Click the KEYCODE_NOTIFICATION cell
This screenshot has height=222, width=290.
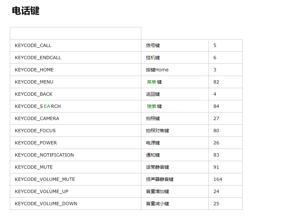coord(76,155)
